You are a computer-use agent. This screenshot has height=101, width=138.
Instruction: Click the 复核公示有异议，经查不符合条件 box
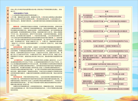coord(94,69)
